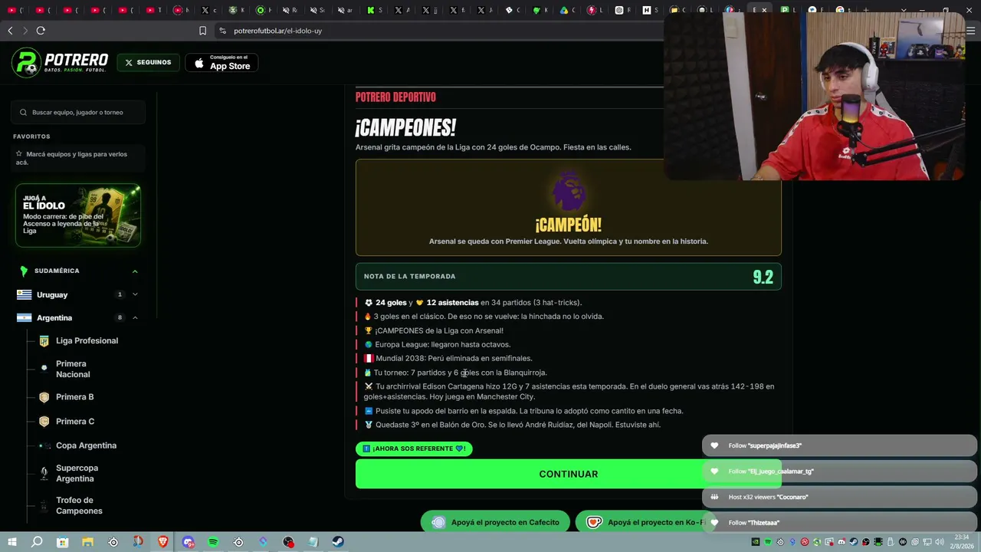Open Spotify from the taskbar
Image resolution: width=981 pixels, height=552 pixels.
[x=213, y=542]
